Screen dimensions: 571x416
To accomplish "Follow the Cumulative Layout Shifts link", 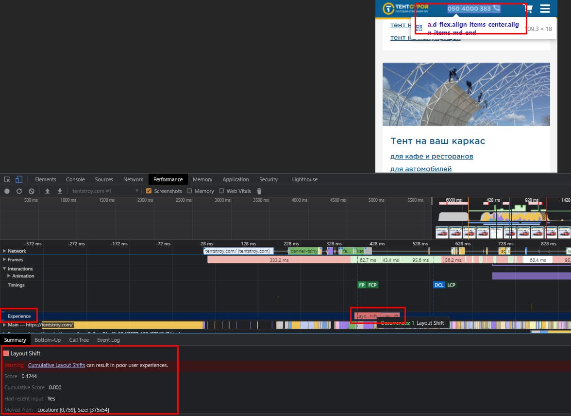I will tap(56, 365).
